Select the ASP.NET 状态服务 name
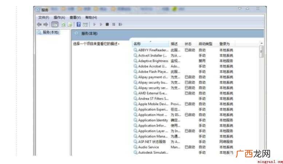This screenshot has width=283, height=164. click(x=152, y=142)
